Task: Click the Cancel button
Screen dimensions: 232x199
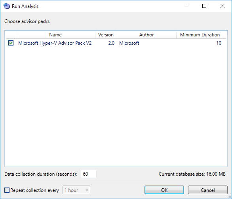Action: coord(208,190)
